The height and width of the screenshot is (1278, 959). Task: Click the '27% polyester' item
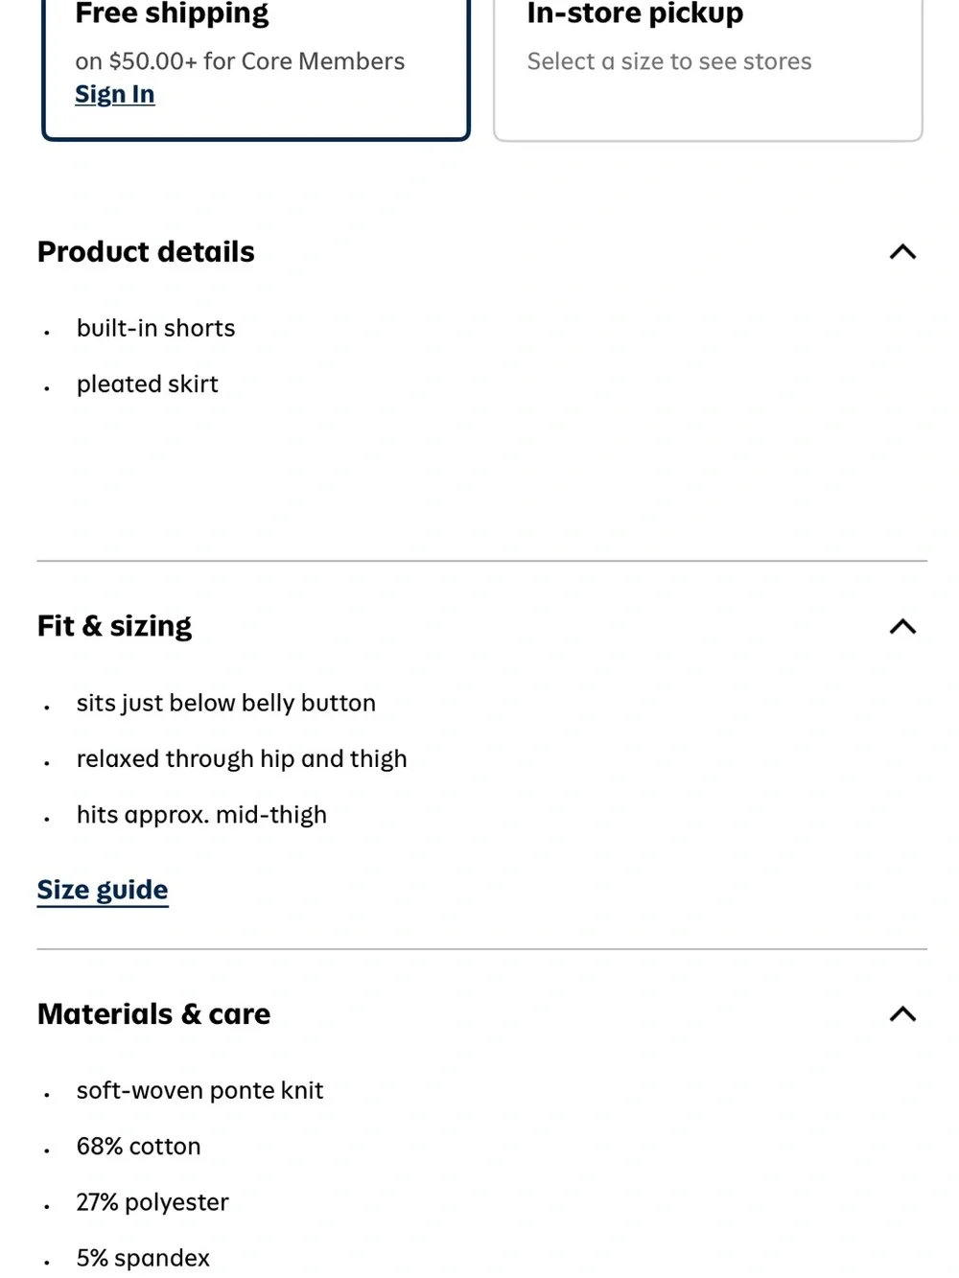point(152,1202)
